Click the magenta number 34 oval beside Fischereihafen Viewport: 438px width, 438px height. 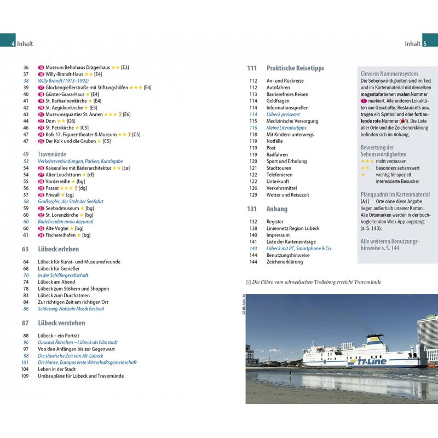[x=41, y=235]
